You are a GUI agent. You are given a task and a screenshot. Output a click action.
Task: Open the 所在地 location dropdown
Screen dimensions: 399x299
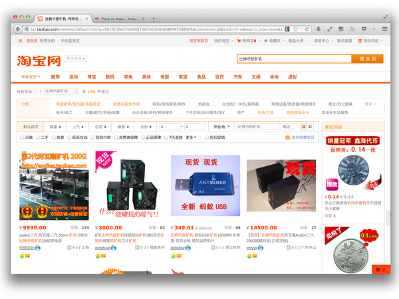221,127
